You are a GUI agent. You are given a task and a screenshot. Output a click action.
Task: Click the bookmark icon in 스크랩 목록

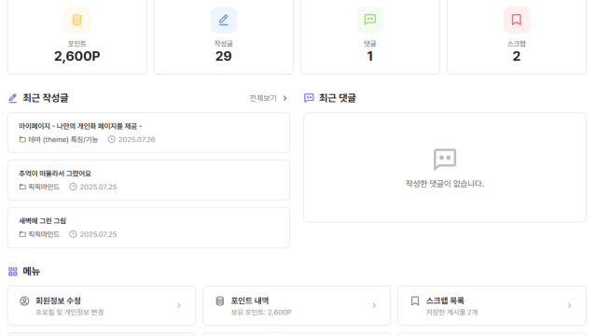pyautogui.click(x=415, y=301)
